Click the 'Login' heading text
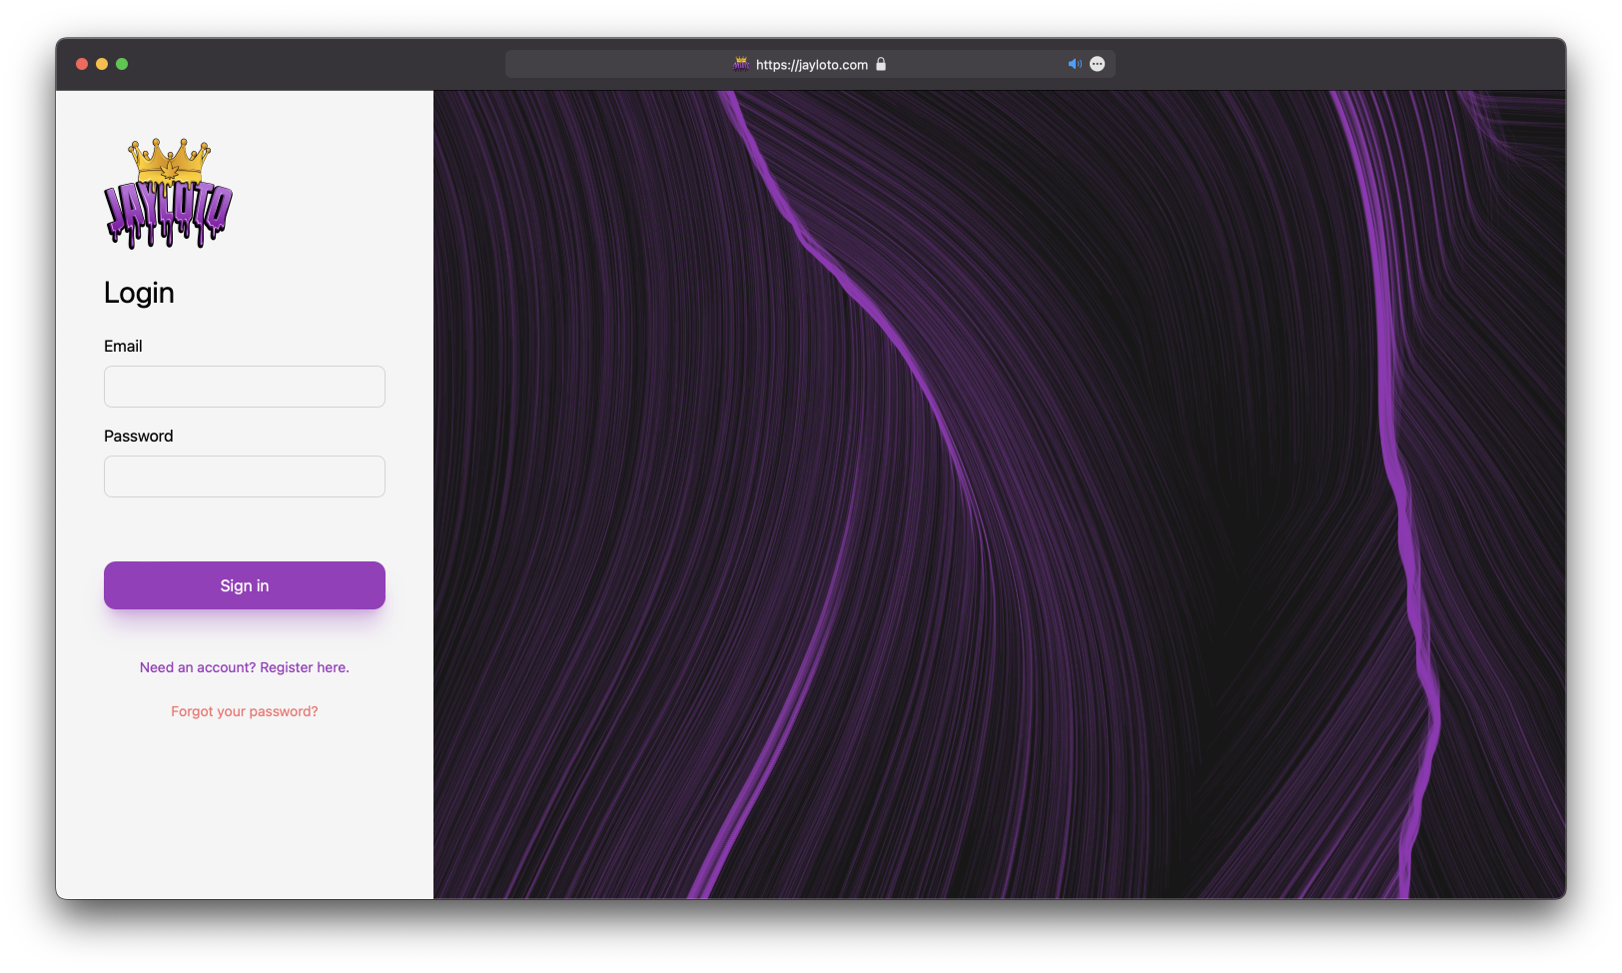 [x=139, y=293]
